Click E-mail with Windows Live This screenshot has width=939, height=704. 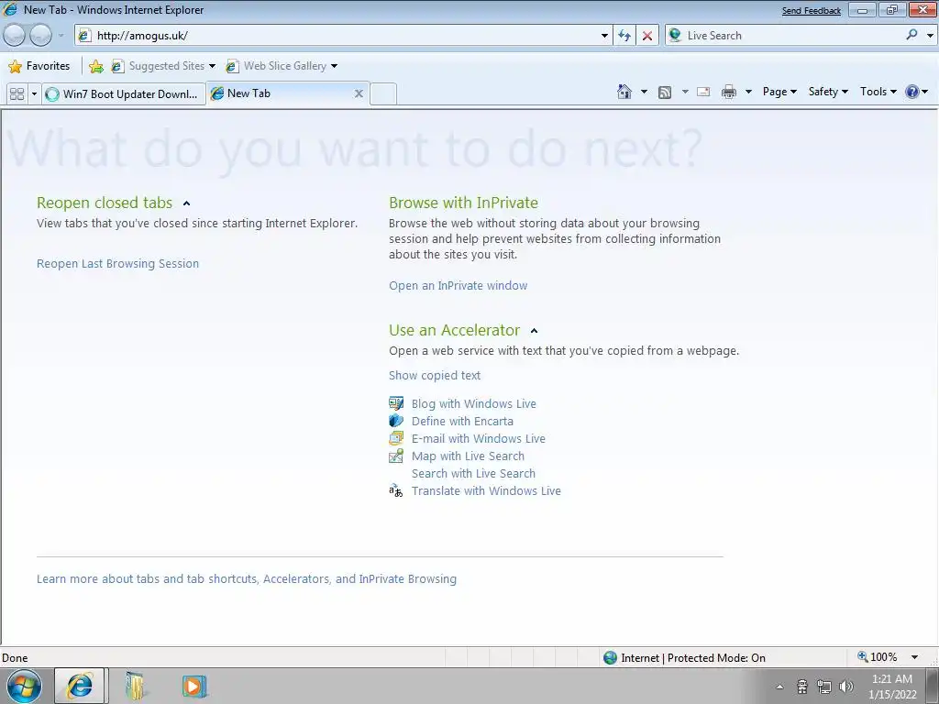(479, 438)
